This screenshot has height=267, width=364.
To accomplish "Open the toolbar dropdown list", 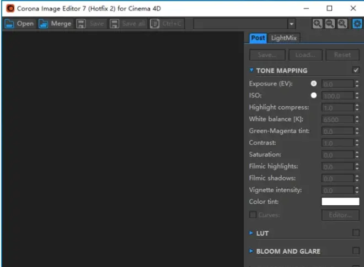I will click(292, 24).
